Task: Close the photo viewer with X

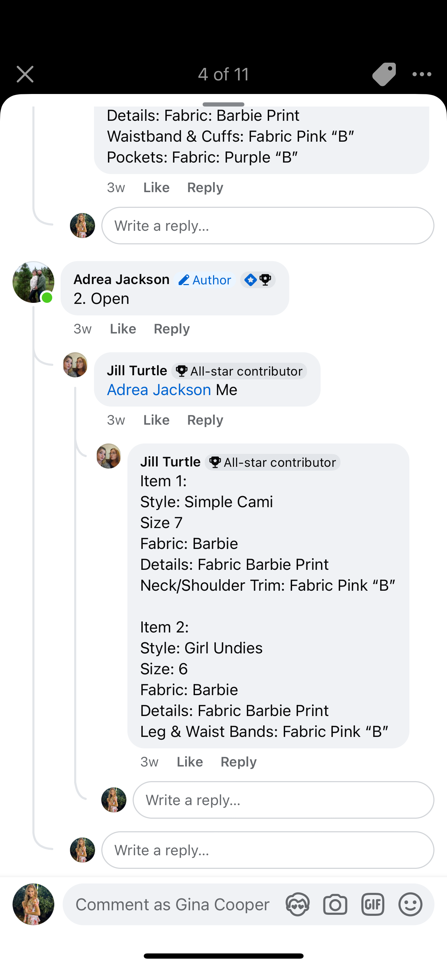Action: coord(25,74)
